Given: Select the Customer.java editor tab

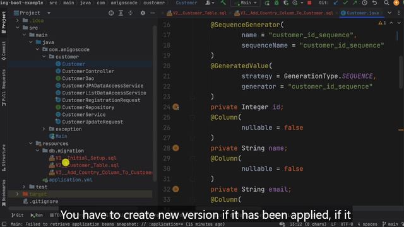Looking at the screenshot, I should tap(360, 13).
